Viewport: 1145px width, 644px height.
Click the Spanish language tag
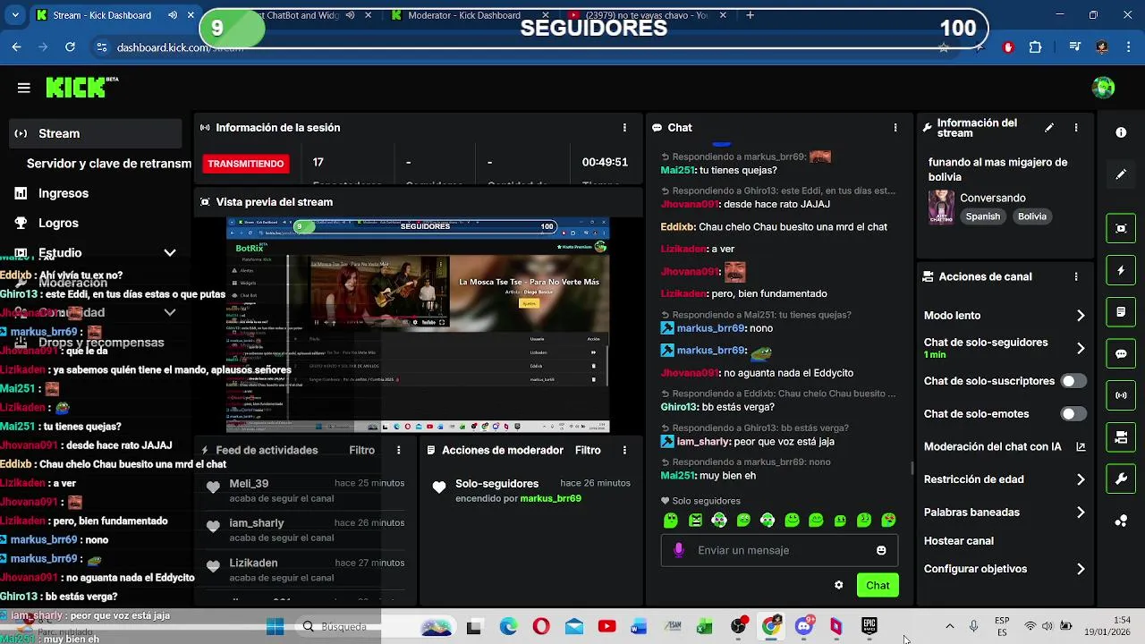(x=982, y=216)
